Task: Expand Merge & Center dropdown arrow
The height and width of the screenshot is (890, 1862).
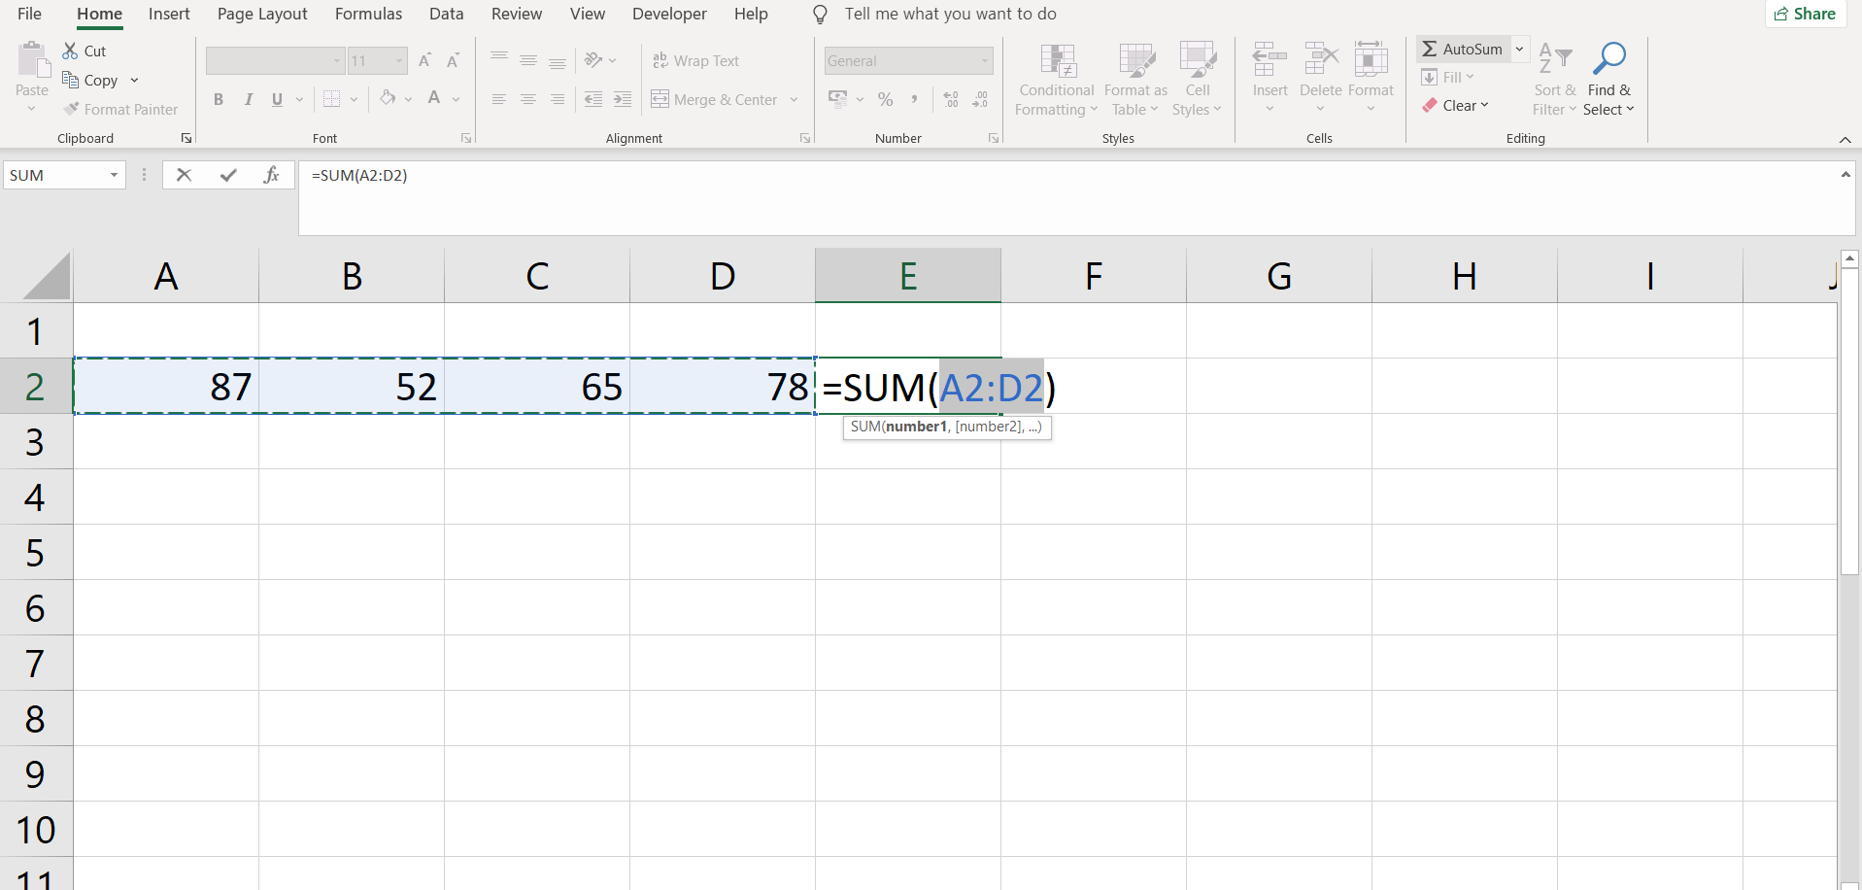Action: point(794,99)
